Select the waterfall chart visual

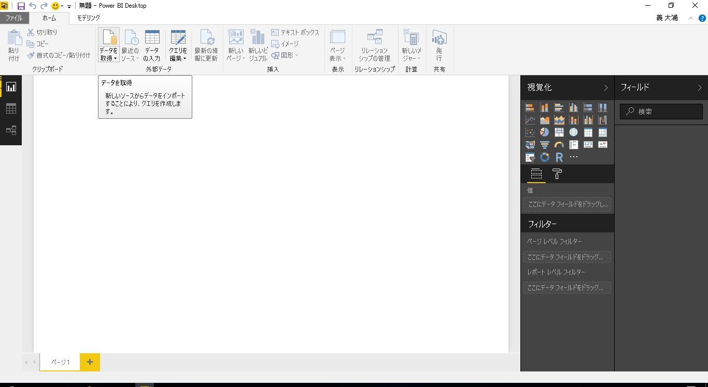click(x=602, y=120)
